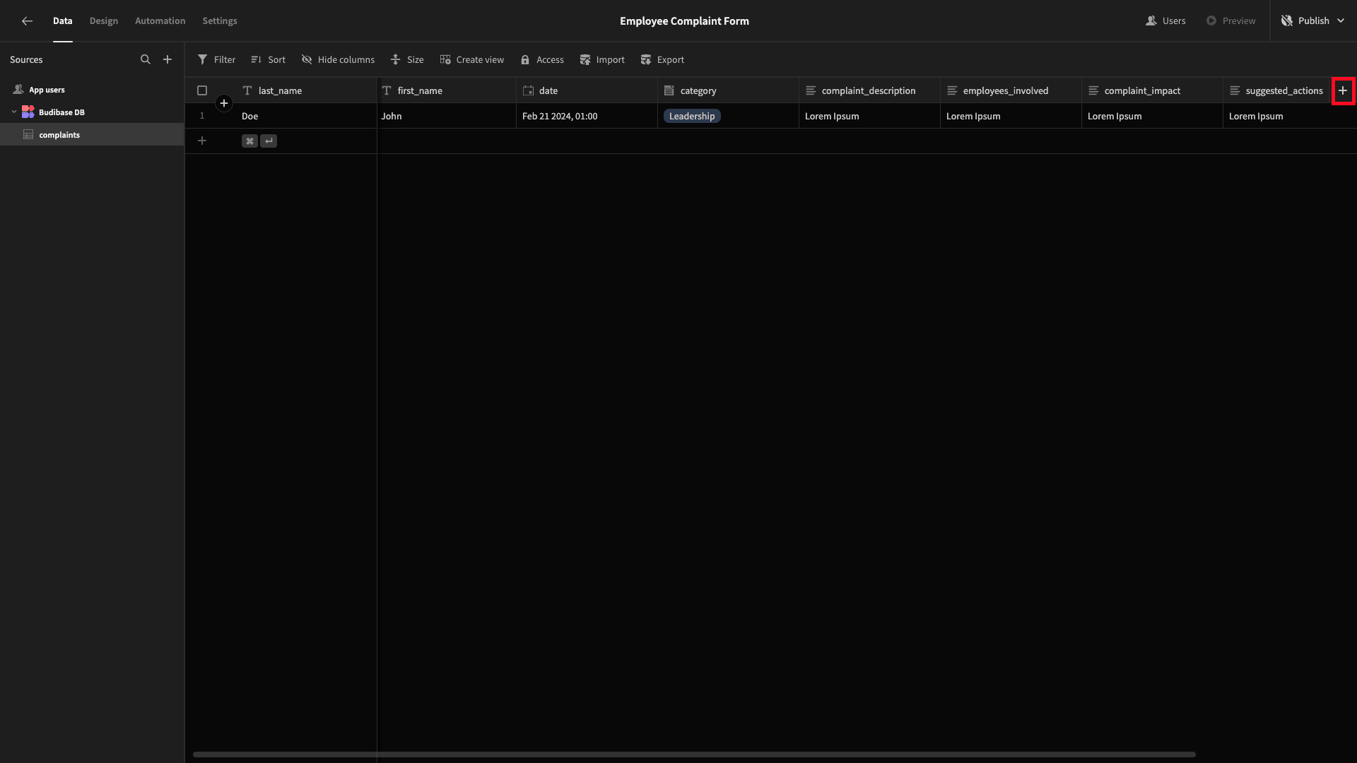Open the Create view dropdown
The width and height of the screenshot is (1357, 763).
[473, 59]
